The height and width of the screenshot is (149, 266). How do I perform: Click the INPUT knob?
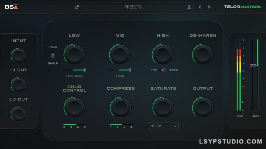[x=19, y=55]
